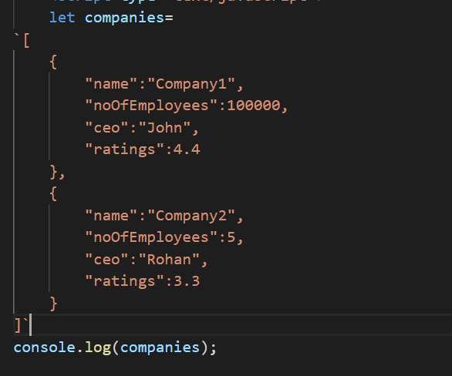
Task: Click the 'let' keyword
Action: (62, 18)
